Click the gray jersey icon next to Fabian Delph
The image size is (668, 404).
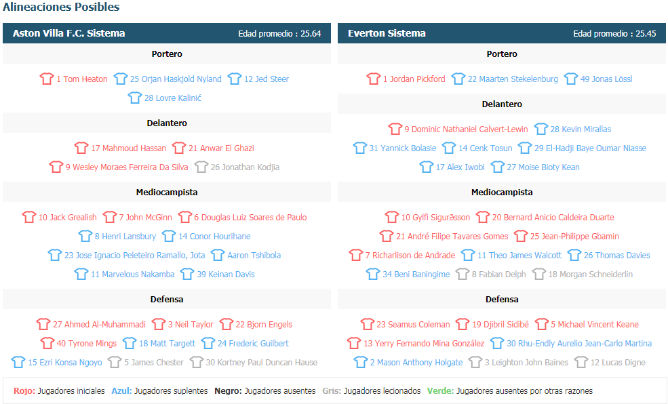(463, 274)
